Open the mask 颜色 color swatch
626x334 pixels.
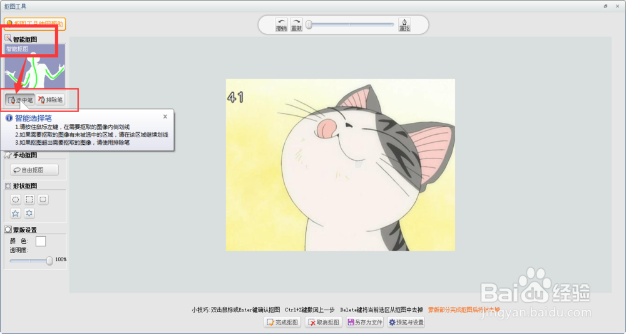41,241
